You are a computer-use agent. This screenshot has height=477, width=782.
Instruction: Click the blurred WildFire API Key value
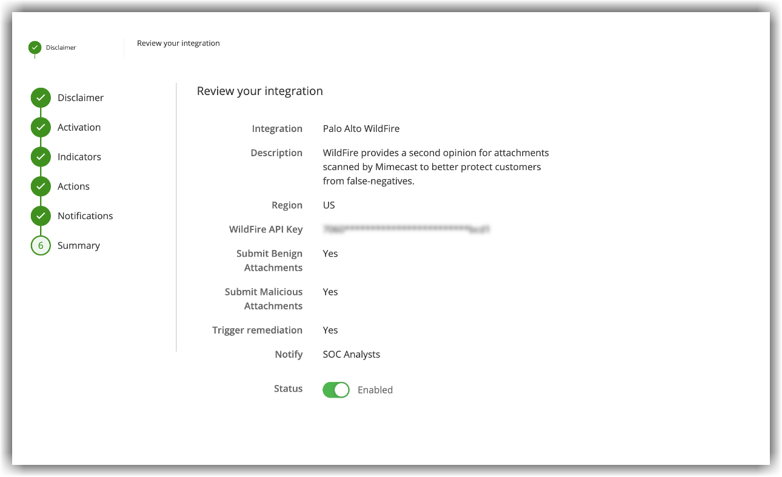tap(406, 229)
